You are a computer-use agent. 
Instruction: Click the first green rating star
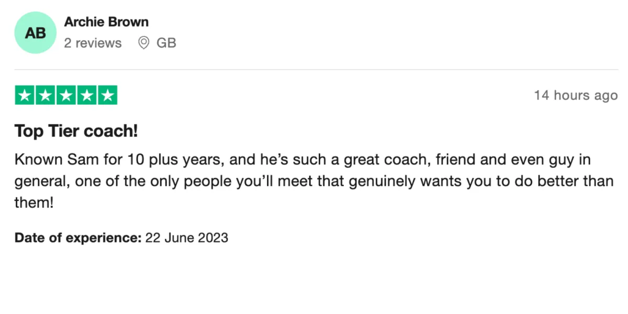(24, 95)
